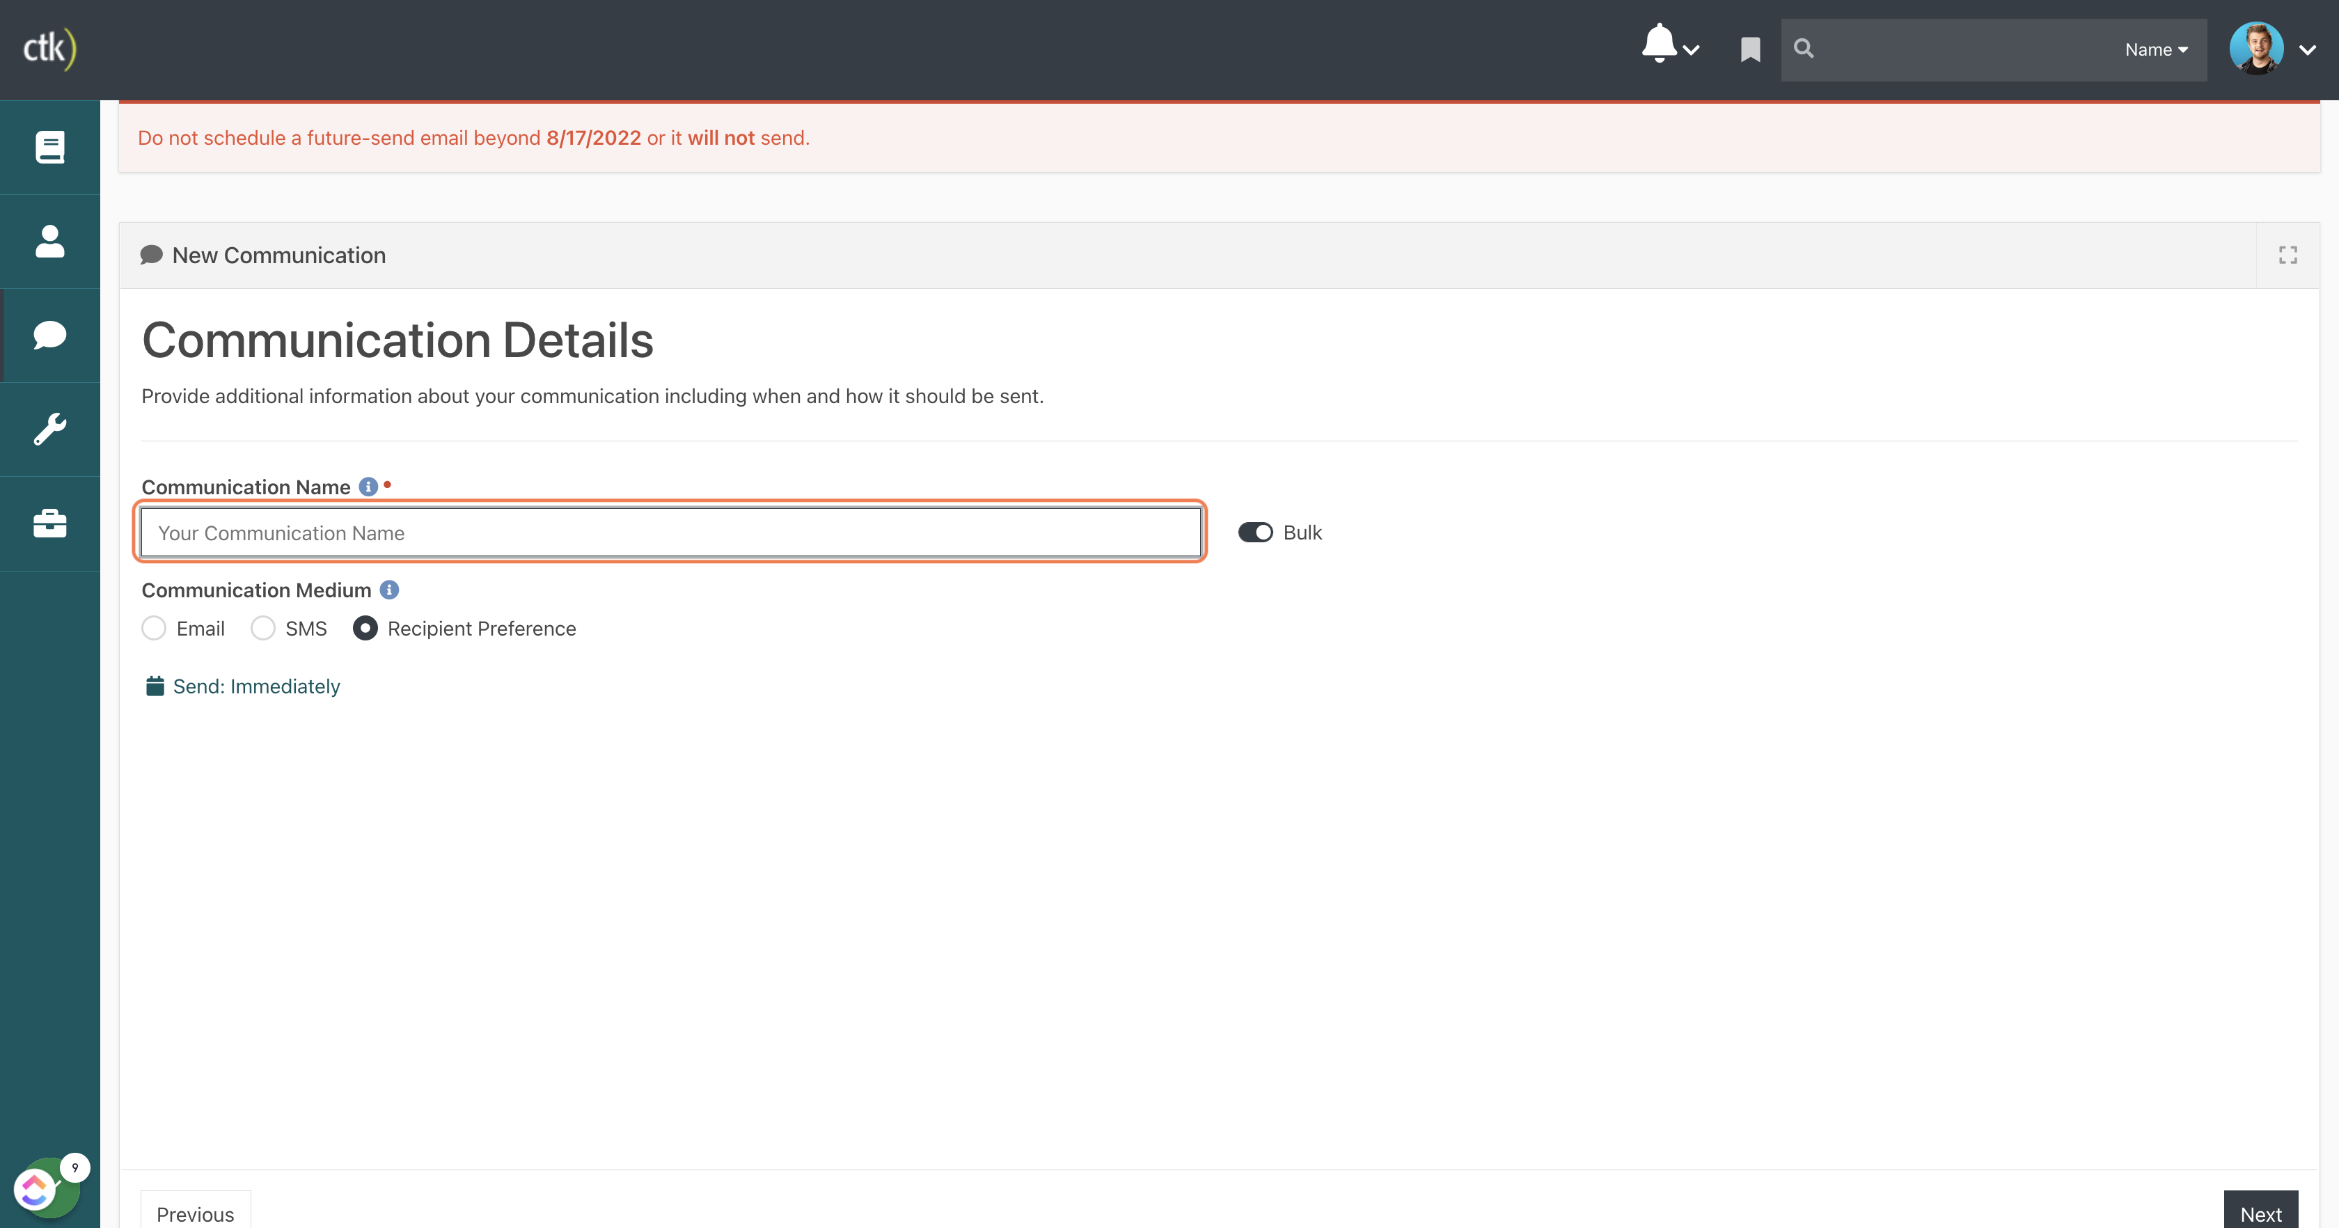2339x1228 pixels.
Task: Click the 8/17/2022 date in warning
Action: [593, 138]
